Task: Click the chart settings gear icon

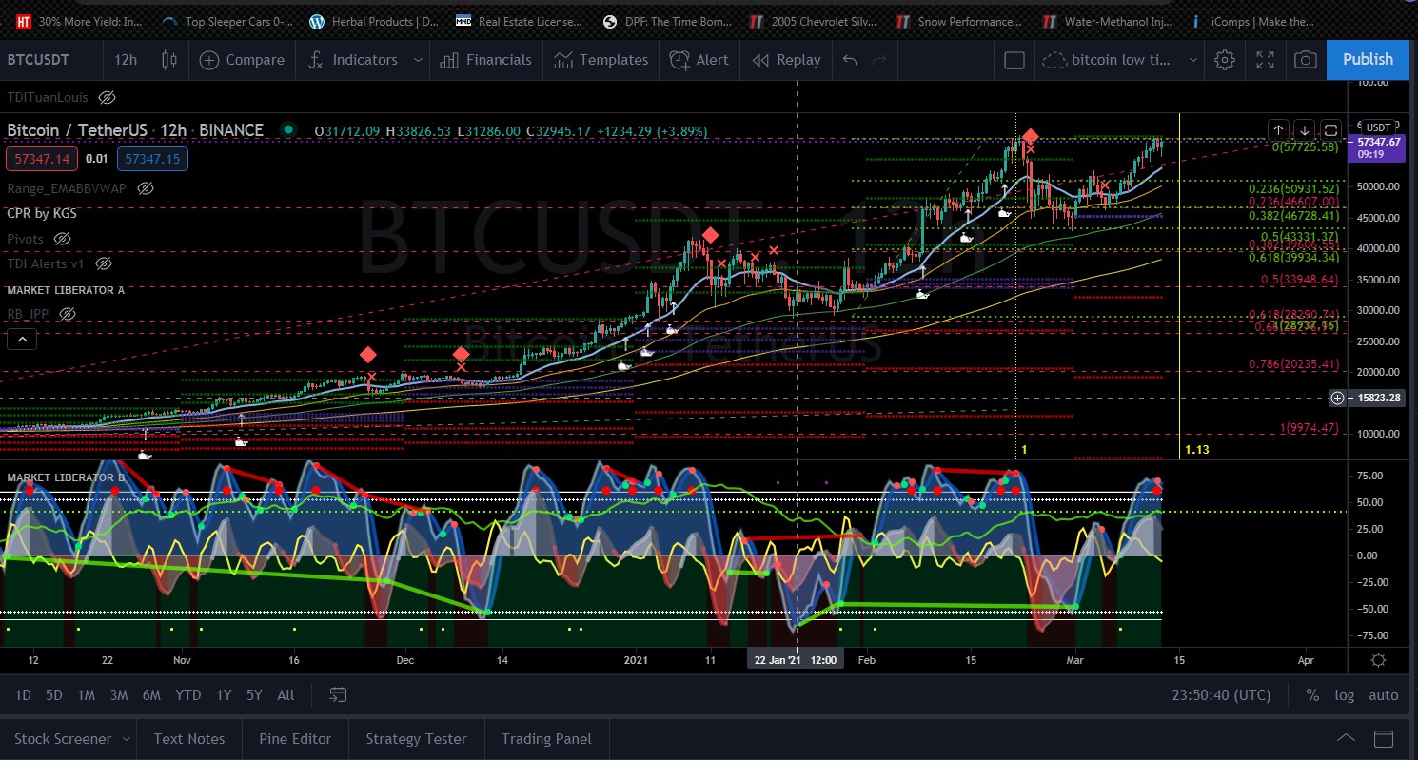Action: (1225, 60)
